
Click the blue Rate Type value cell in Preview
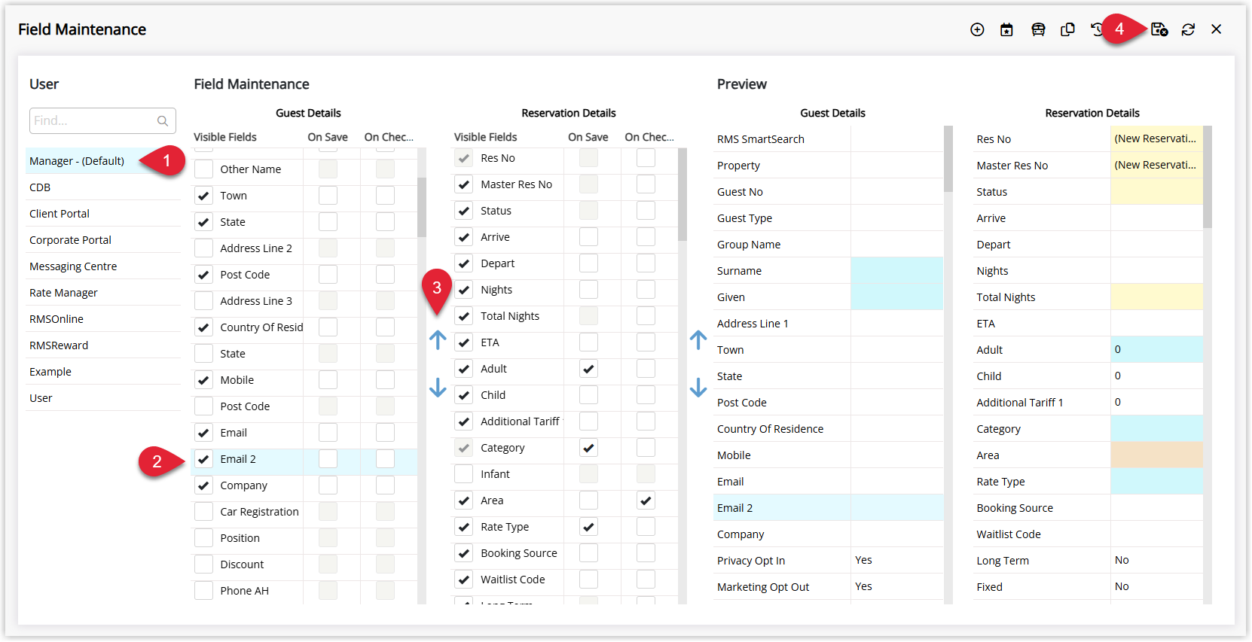pos(1156,482)
